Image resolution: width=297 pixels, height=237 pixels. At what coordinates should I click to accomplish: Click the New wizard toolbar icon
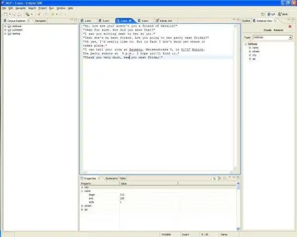[x=6, y=14]
